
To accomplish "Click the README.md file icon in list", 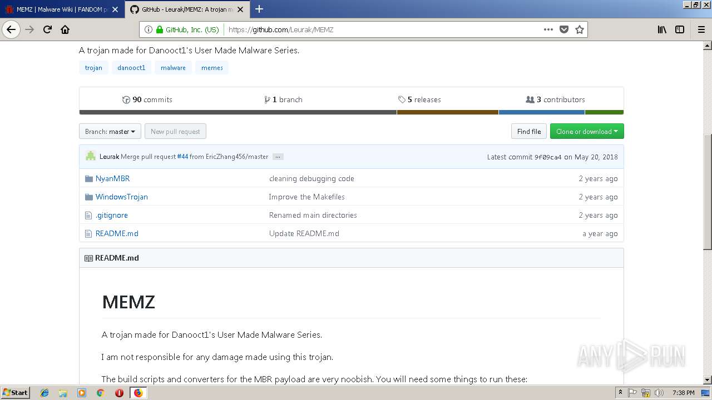I will (88, 233).
